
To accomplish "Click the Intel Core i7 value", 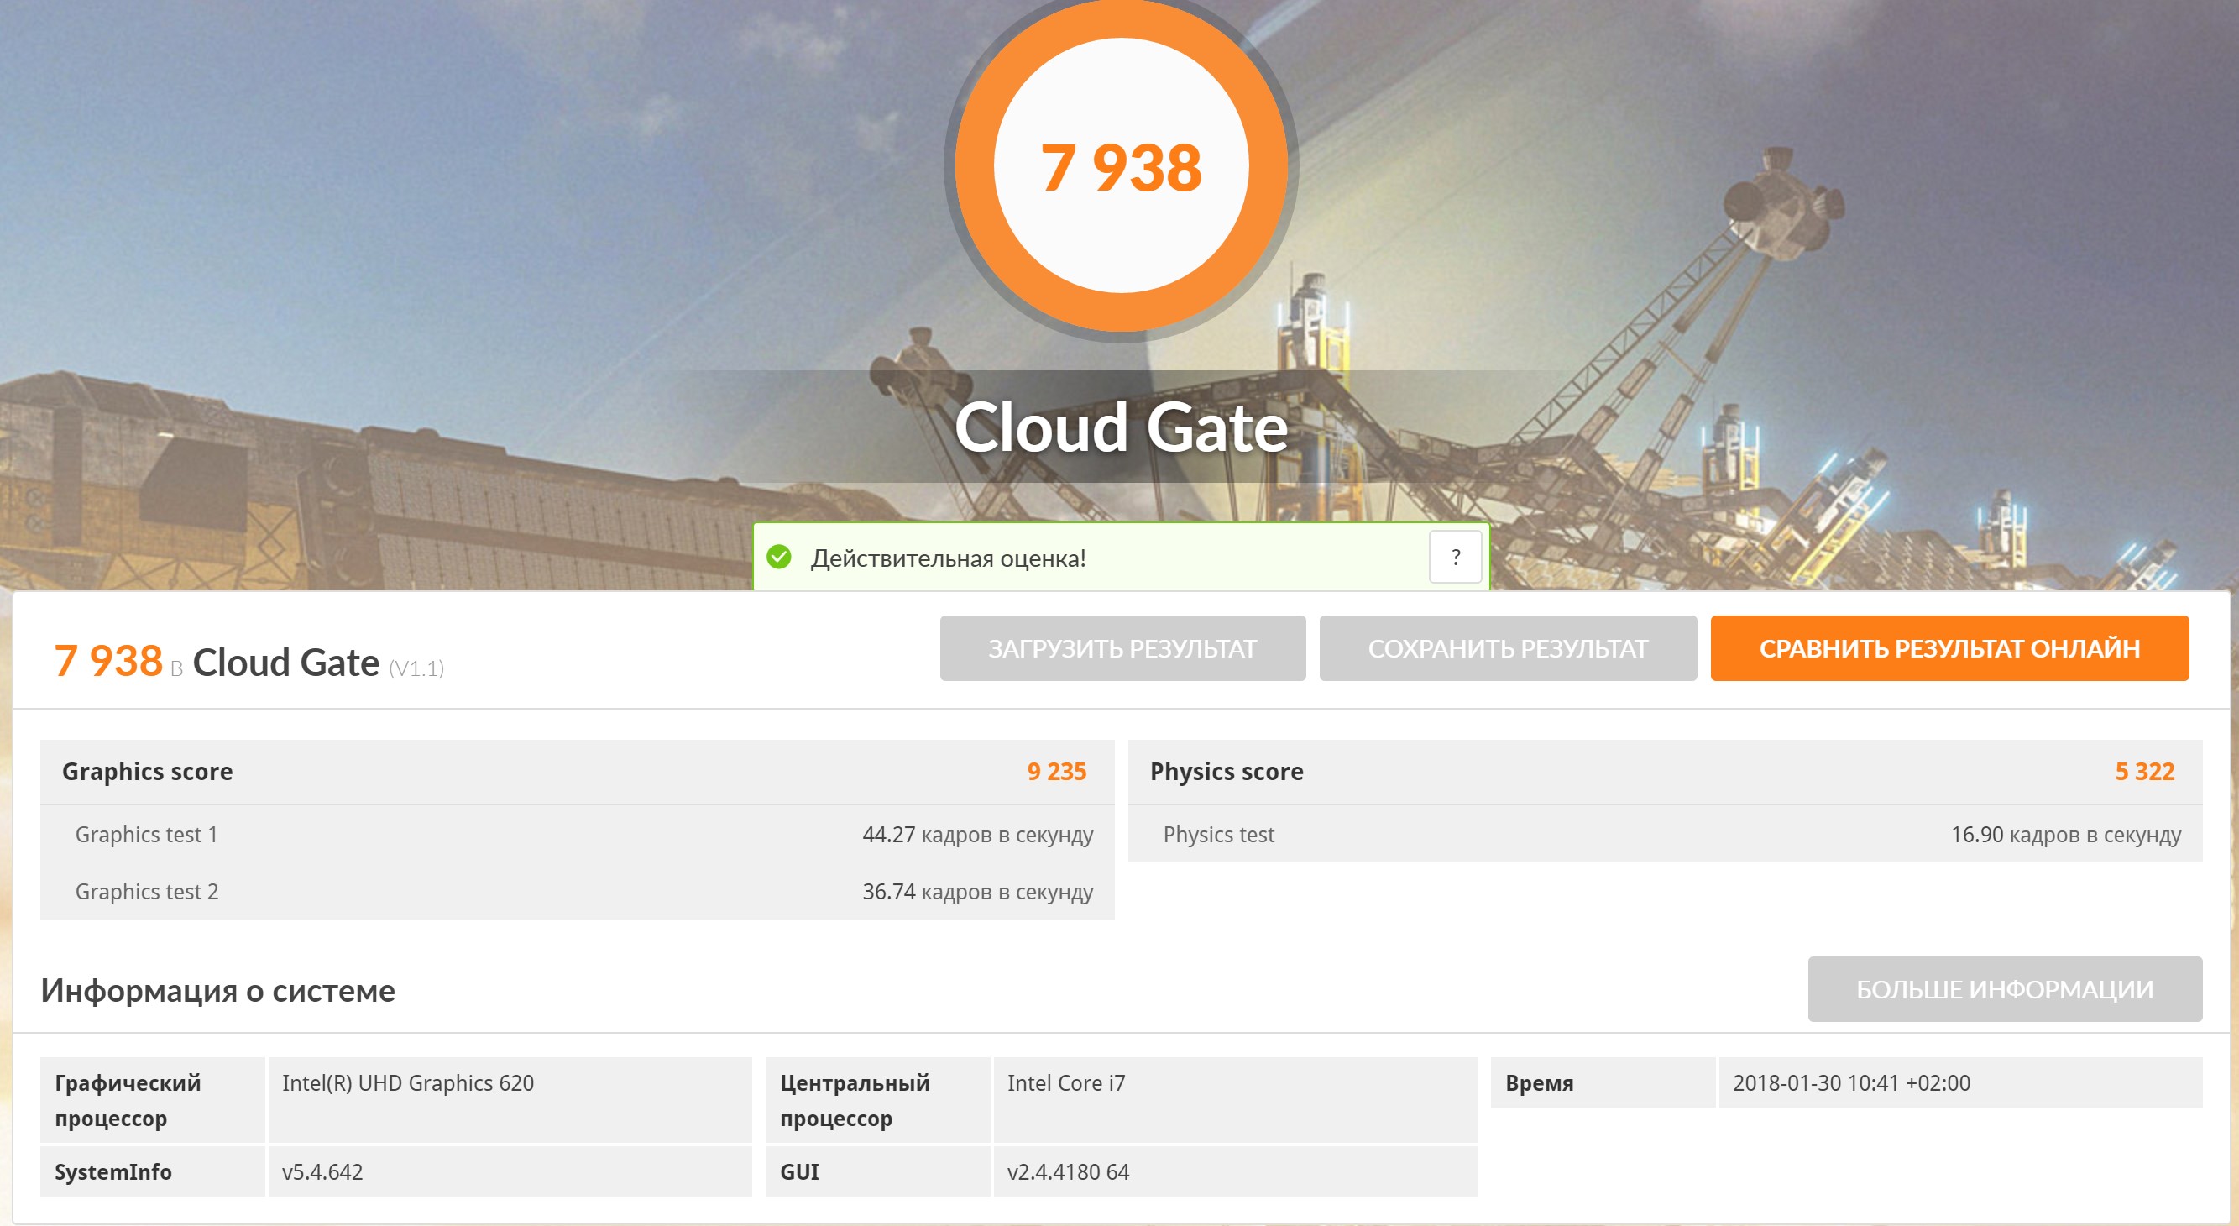I will 1065,1083.
